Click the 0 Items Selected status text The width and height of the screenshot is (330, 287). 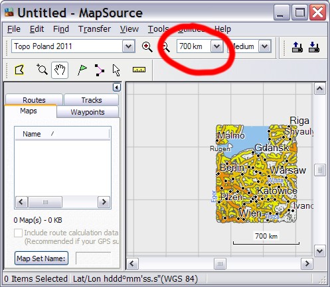point(36,279)
